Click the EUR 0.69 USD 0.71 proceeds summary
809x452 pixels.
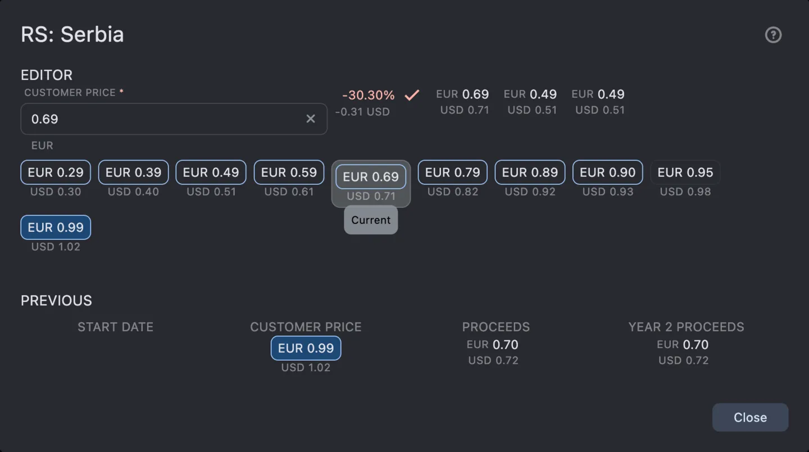coord(462,101)
